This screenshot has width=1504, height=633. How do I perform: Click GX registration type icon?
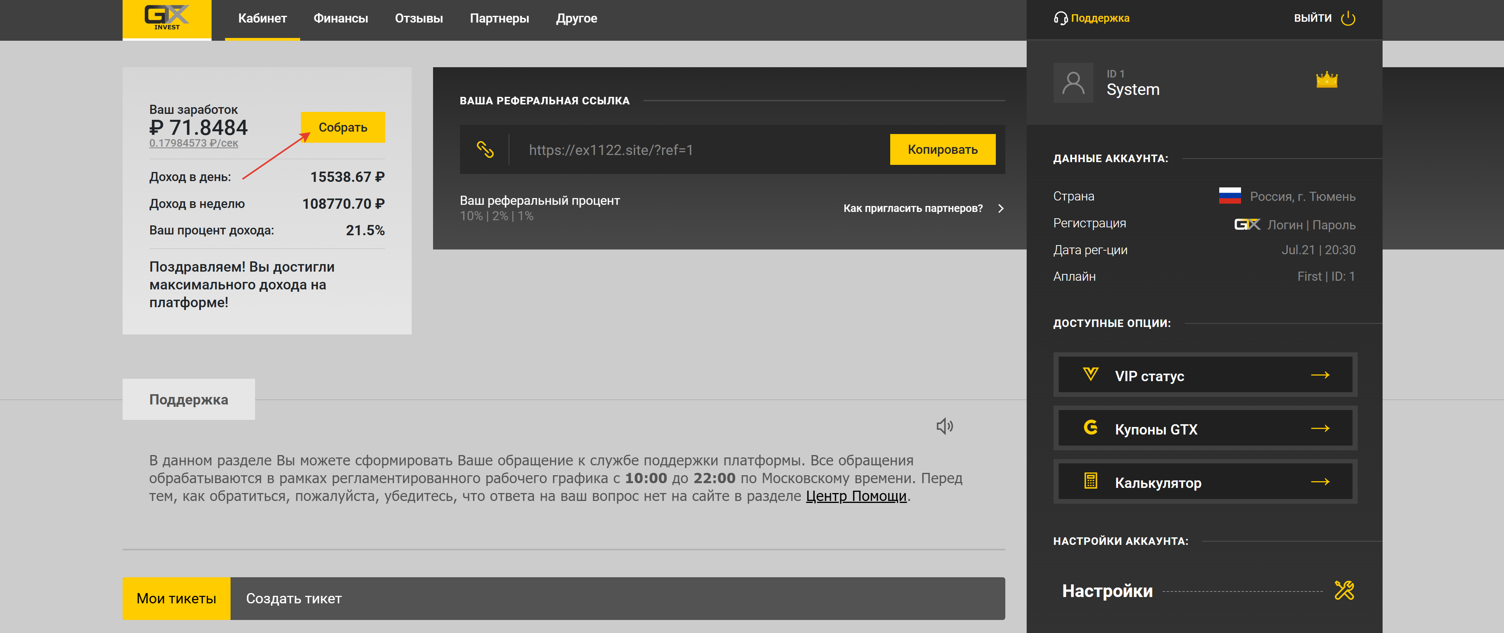[1247, 224]
